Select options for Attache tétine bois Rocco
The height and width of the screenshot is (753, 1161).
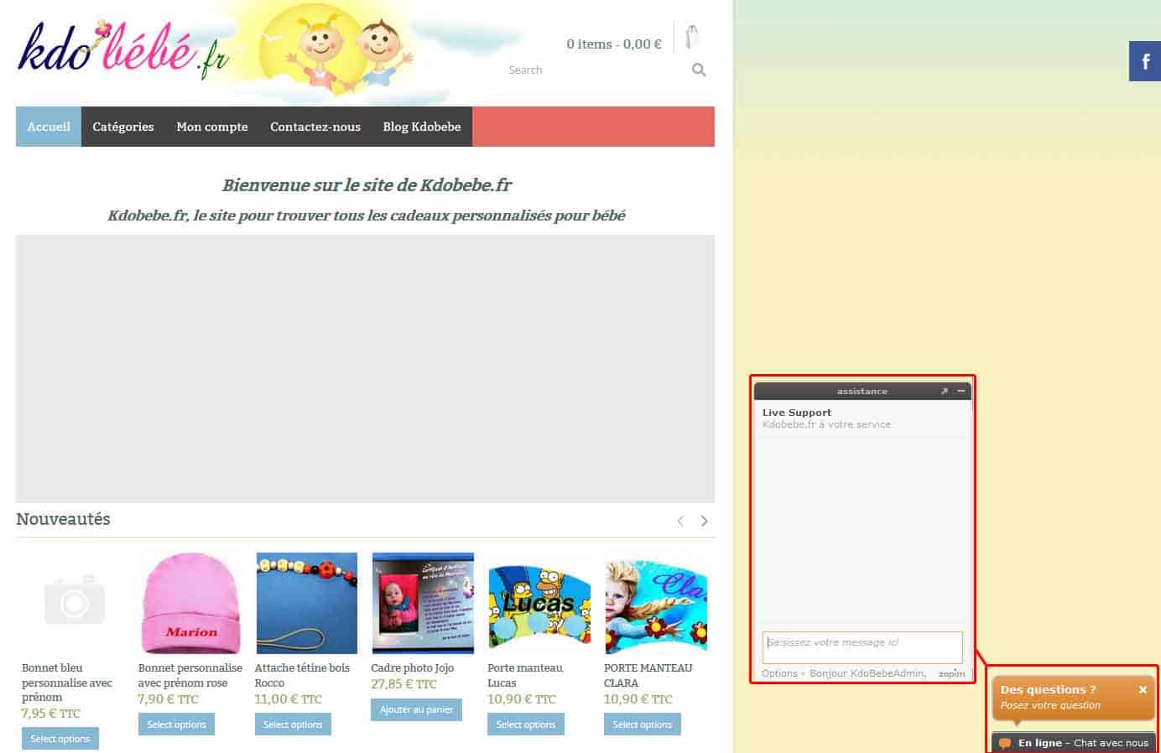pyautogui.click(x=293, y=724)
